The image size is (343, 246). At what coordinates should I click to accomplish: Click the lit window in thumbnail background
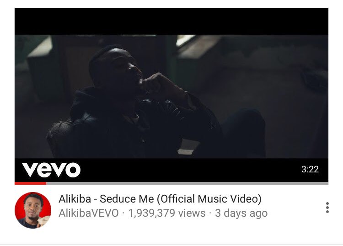pyautogui.click(x=186, y=40)
